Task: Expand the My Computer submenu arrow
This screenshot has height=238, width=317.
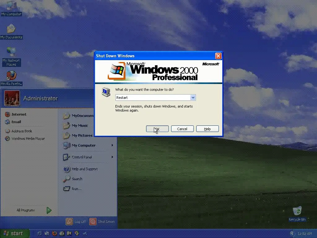Action: 112,145
